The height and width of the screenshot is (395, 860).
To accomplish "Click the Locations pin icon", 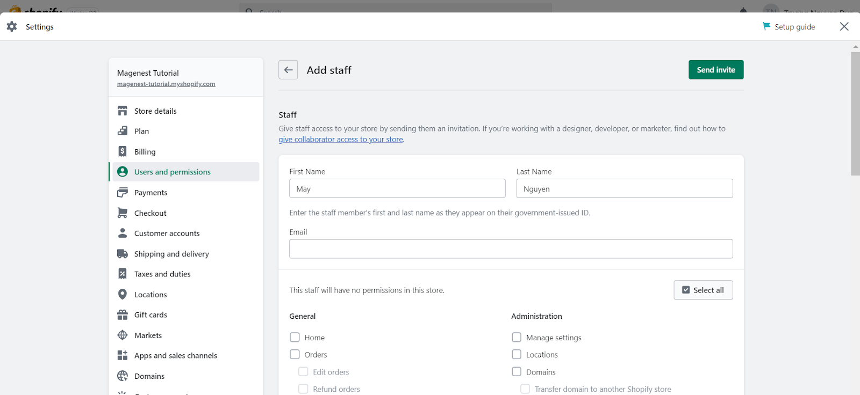I will tap(123, 295).
